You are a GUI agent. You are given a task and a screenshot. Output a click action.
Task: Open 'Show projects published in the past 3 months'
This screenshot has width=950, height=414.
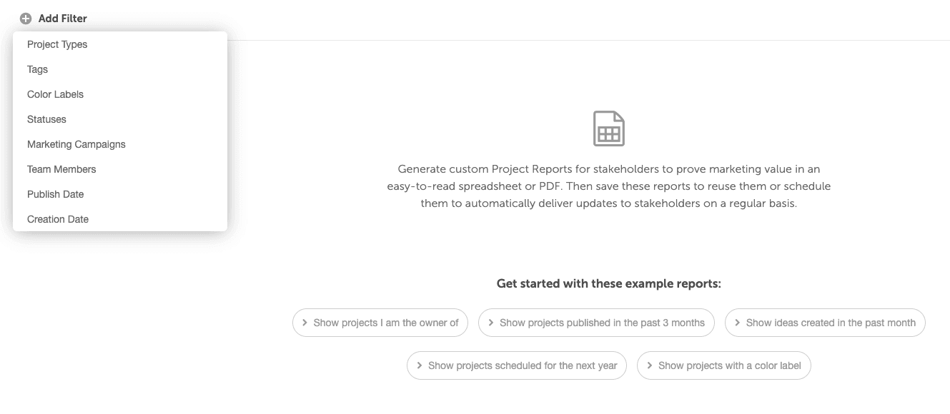point(597,323)
